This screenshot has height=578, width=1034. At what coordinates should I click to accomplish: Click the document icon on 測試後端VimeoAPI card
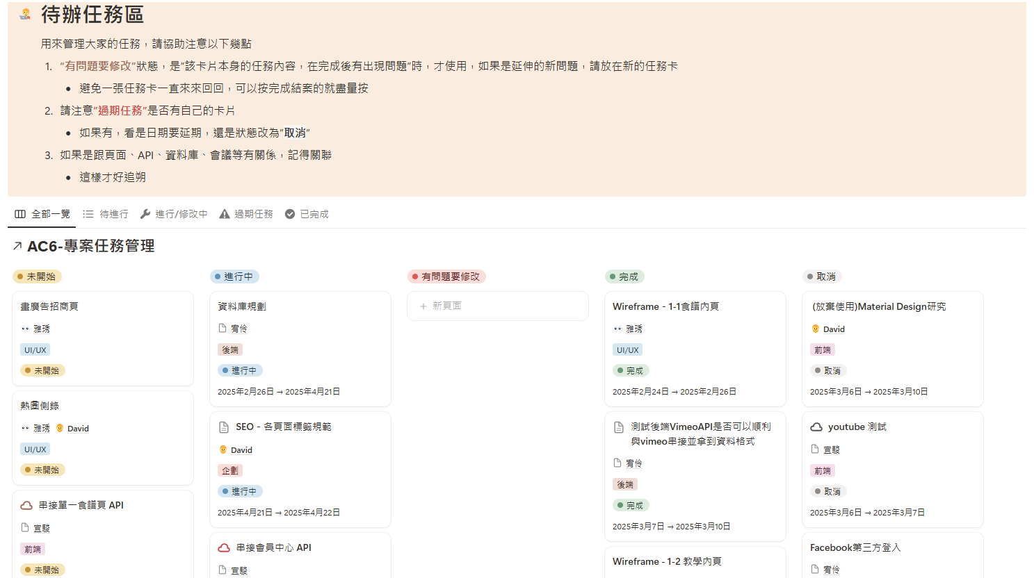coord(619,427)
